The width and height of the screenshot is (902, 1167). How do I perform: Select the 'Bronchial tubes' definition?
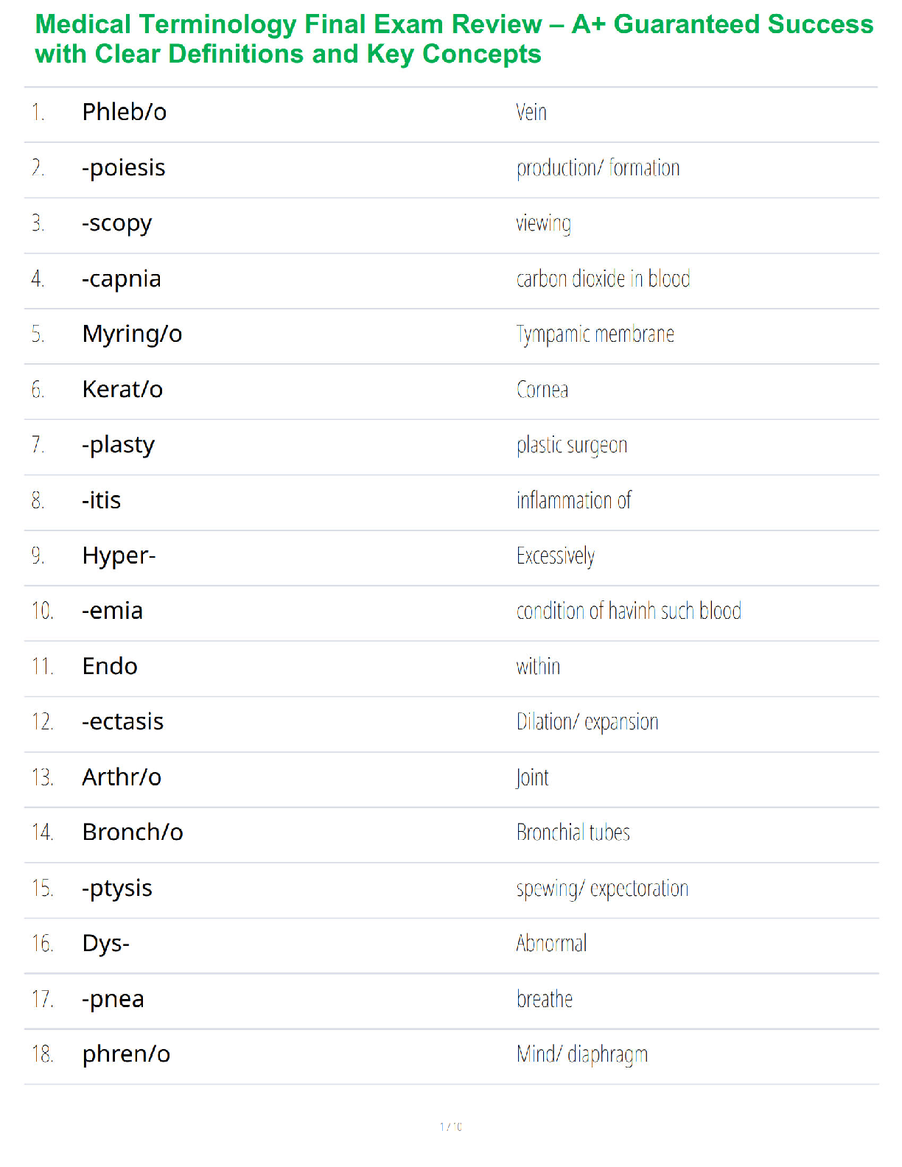[x=573, y=833]
